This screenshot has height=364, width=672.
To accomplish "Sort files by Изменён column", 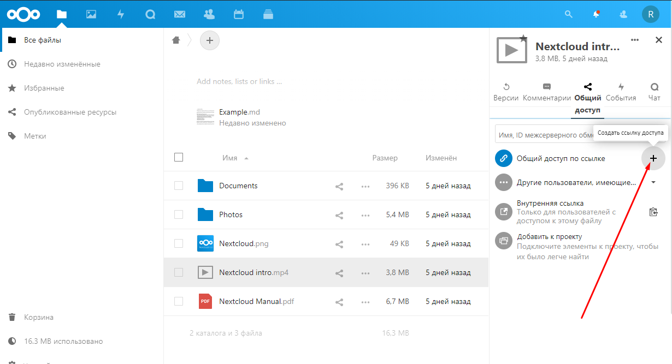I will pyautogui.click(x=441, y=158).
